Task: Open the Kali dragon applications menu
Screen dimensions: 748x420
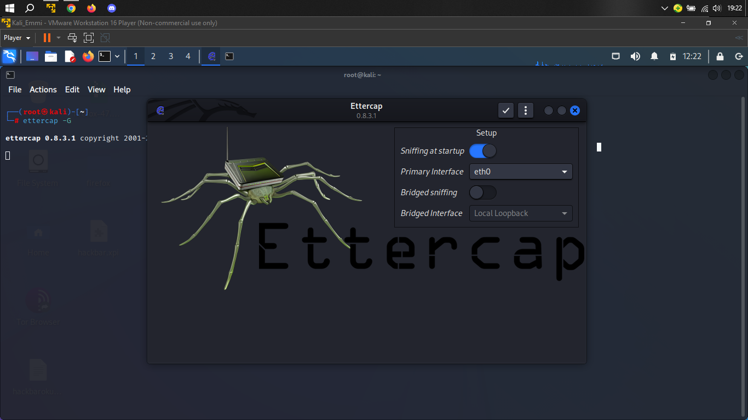Action: pos(9,56)
